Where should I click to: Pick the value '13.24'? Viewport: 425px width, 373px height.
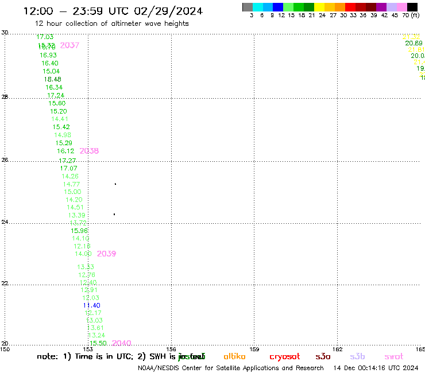[96, 336]
